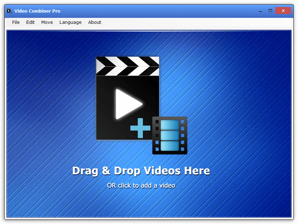This screenshot has width=298, height=224.
Task: Click the bottom frame of the film strip icon
Action: coord(170,146)
